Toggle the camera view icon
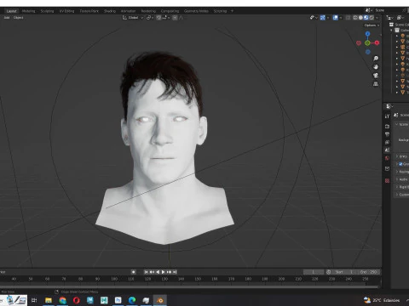409x306 pixels. pos(376,76)
